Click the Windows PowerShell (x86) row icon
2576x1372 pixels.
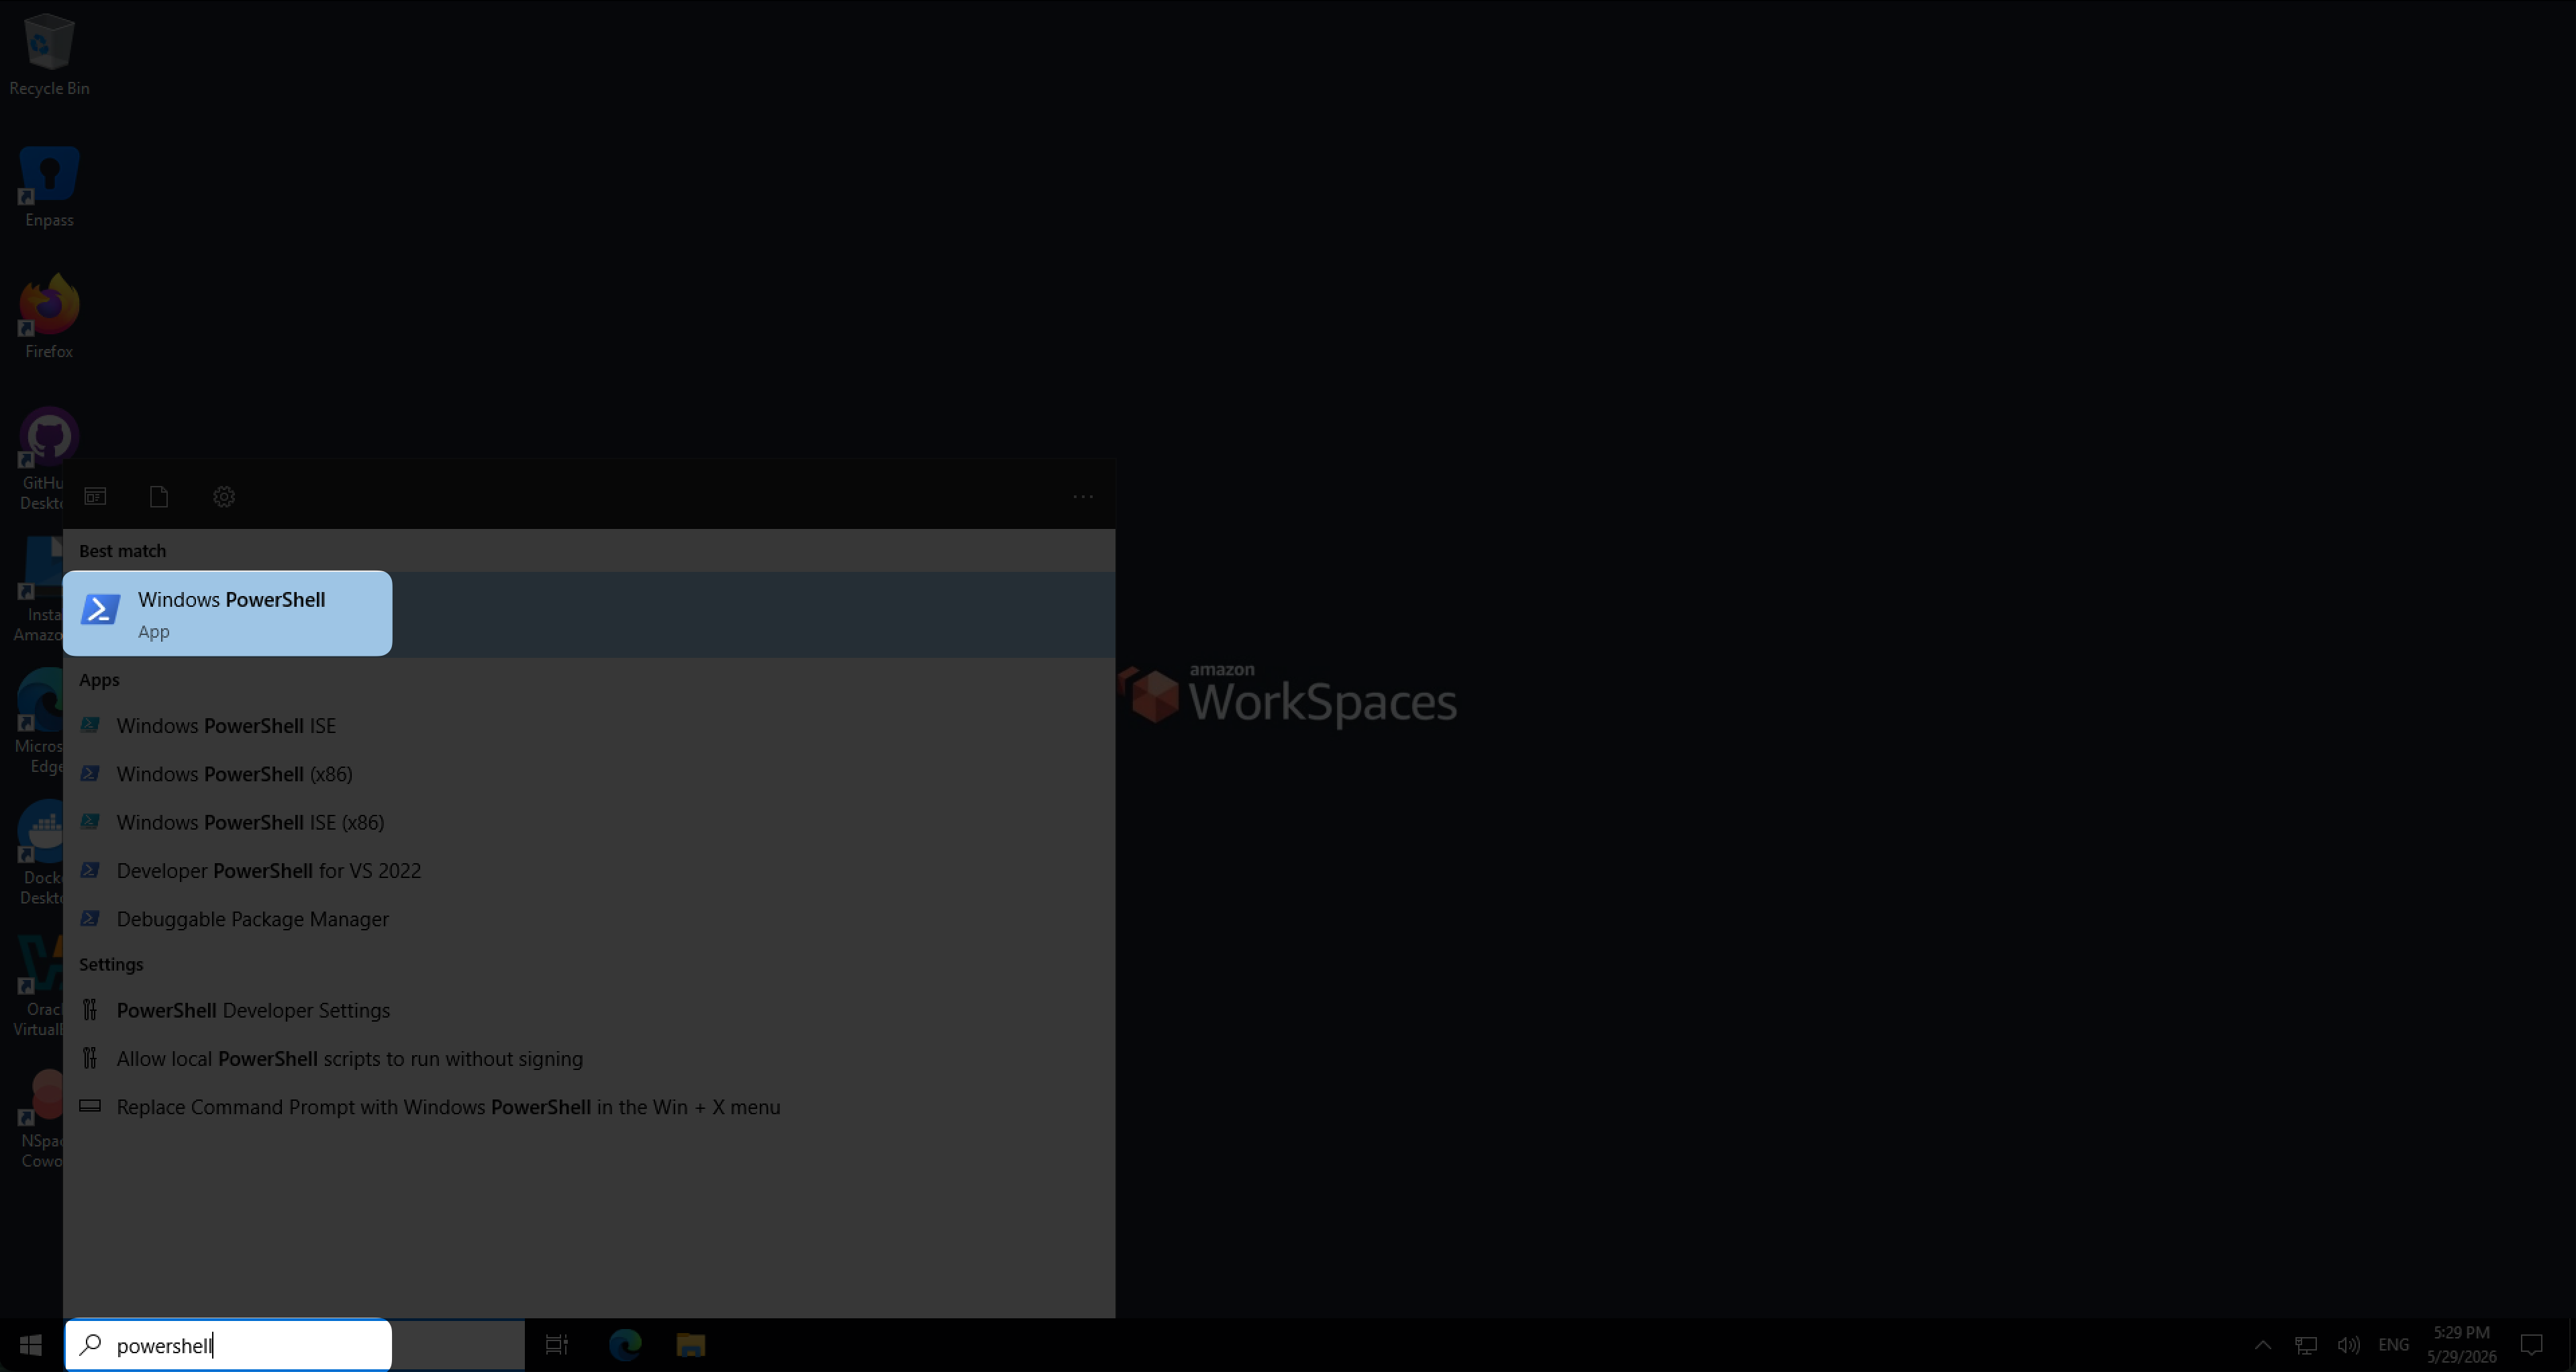pos(90,773)
